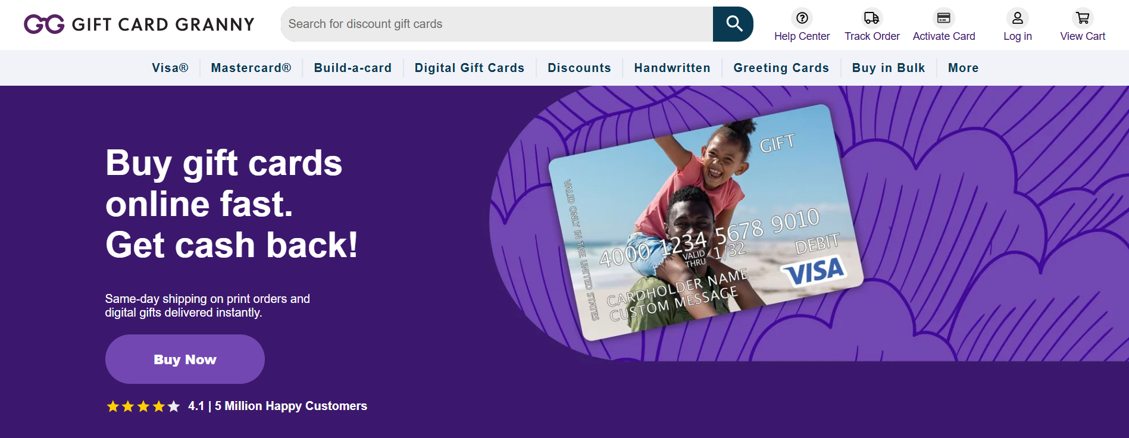Click the magnifying glass search button
Image resolution: width=1129 pixels, height=438 pixels.
[x=733, y=24]
